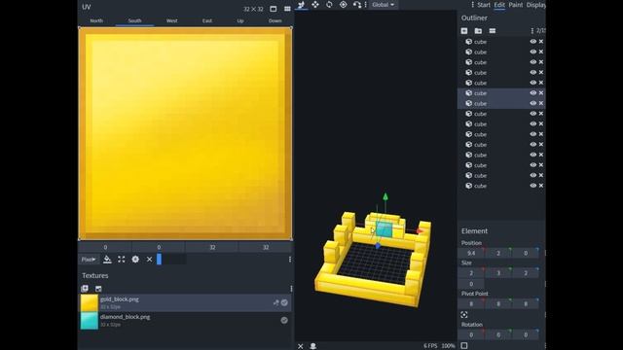This screenshot has height=350, width=623.
Task: Click the X icon on first cube row
Action: point(541,41)
